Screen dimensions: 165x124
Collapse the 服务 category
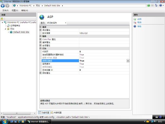(41, 36)
